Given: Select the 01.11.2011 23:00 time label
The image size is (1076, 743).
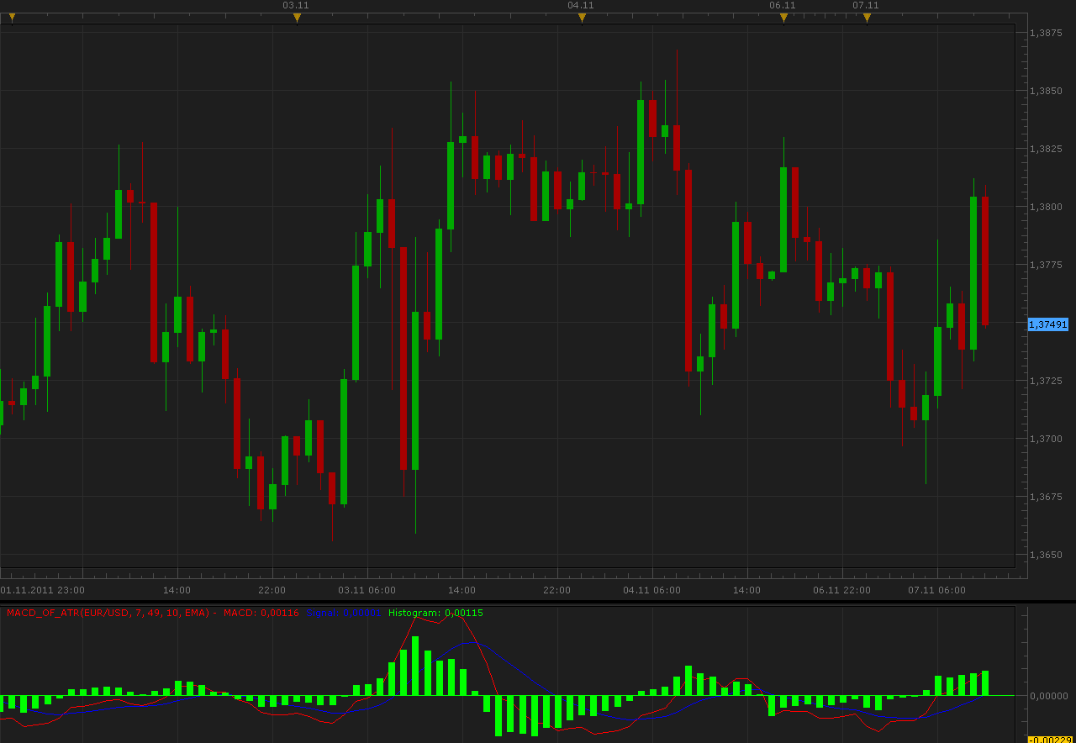Looking at the screenshot, I should [x=43, y=590].
